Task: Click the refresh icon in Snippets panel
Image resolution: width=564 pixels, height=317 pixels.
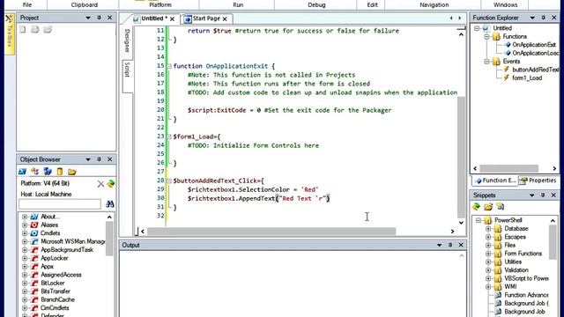Action: [476, 207]
